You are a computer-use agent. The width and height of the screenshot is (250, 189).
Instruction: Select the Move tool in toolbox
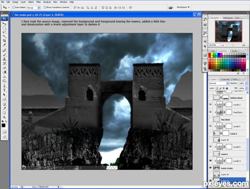tap(4, 24)
